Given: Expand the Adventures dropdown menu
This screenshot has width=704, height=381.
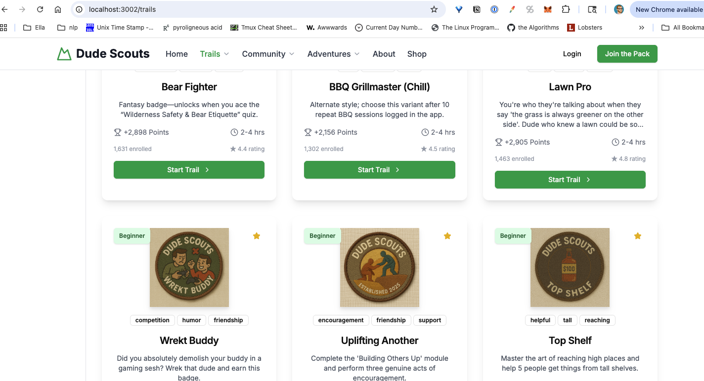Looking at the screenshot, I should coord(333,54).
